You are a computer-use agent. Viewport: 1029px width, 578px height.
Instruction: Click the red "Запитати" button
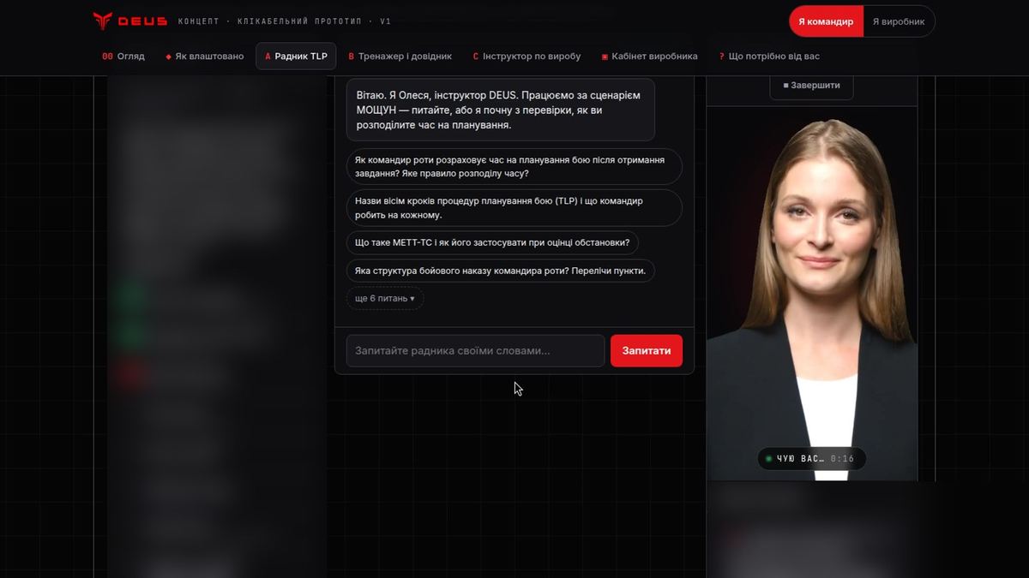(647, 351)
